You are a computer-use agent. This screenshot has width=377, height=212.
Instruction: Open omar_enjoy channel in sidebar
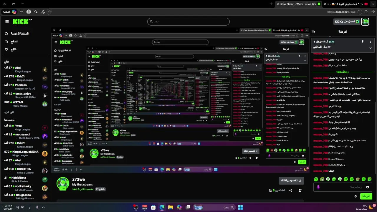click(x=26, y=95)
